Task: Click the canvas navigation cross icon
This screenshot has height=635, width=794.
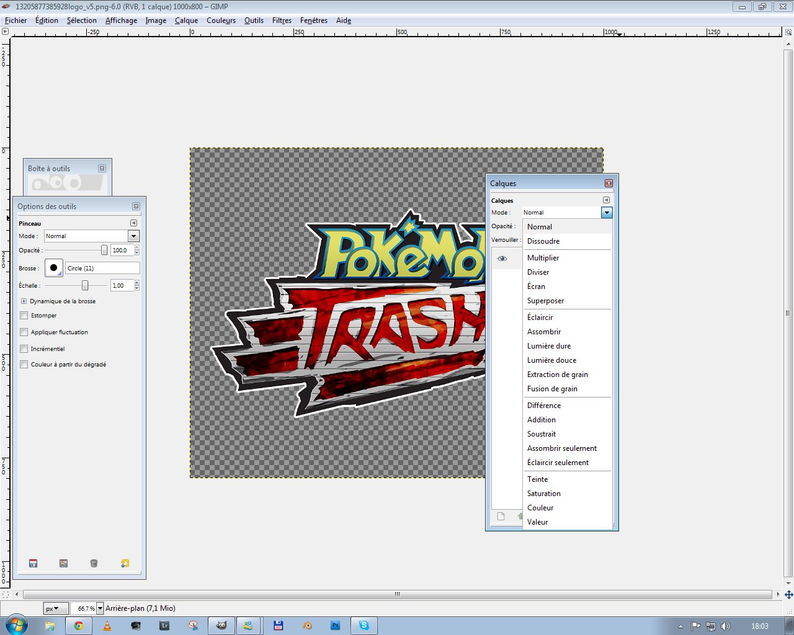Action: (788, 594)
